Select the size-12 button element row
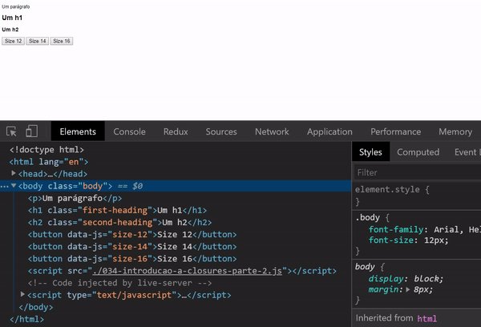The height and width of the screenshot is (327, 481). pos(132,234)
